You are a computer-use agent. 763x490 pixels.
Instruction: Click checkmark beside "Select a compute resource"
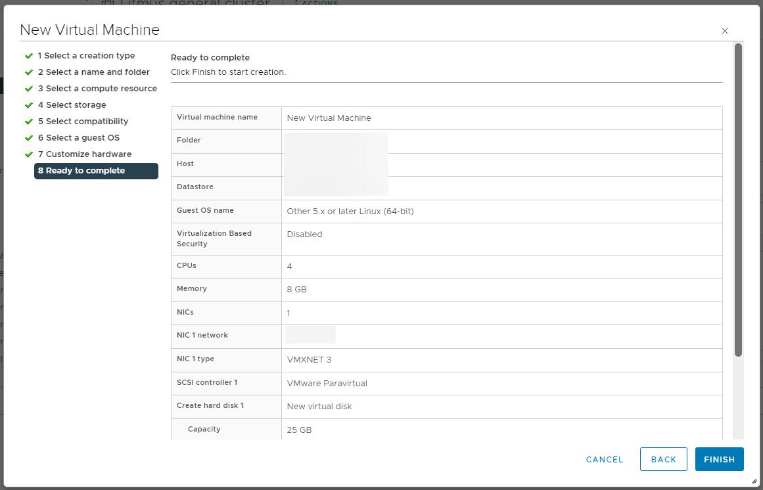(x=28, y=88)
